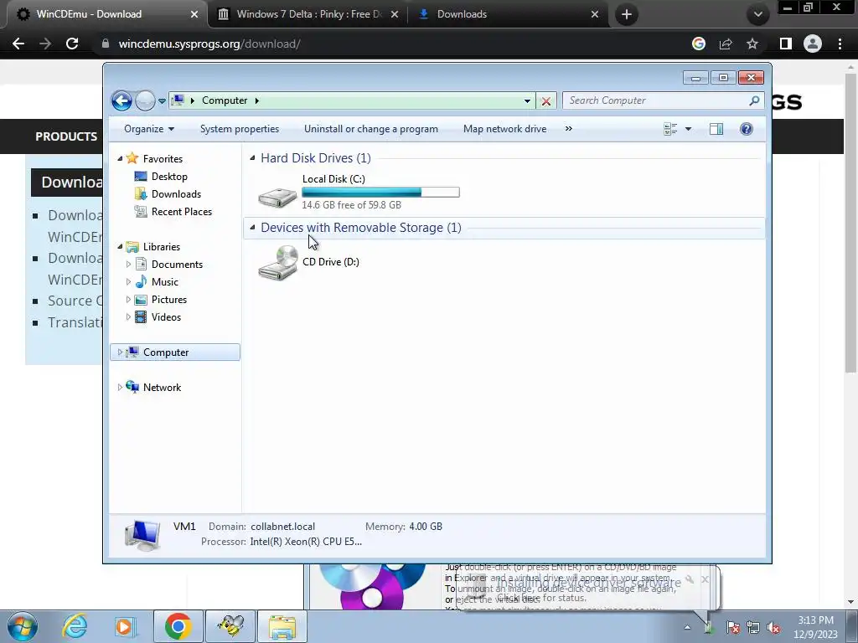Viewport: 858px width, 643px height.
Task: Open a new Chrome tab
Action: [627, 14]
